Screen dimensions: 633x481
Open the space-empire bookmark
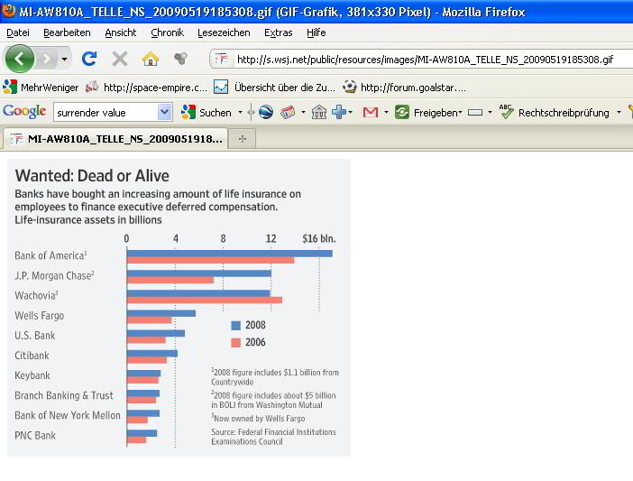click(147, 88)
